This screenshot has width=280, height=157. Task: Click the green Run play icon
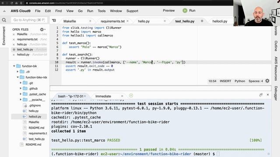point(185,10)
